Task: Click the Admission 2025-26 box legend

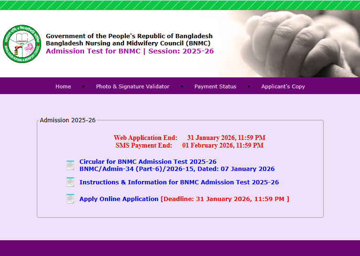Action: 67,120
